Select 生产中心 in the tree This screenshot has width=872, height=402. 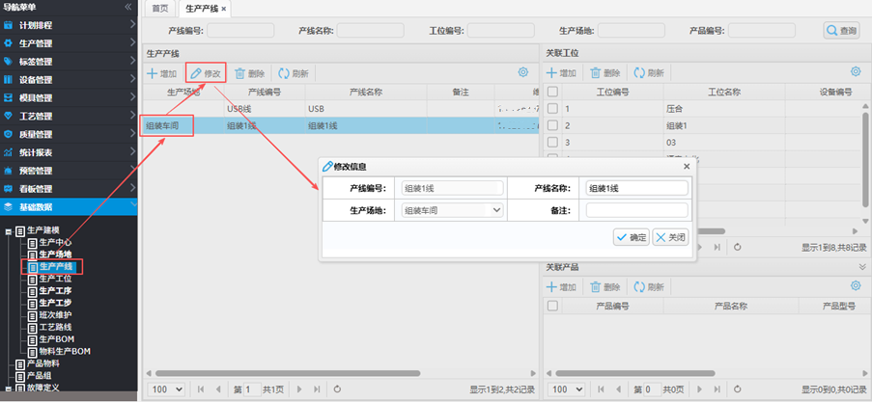55,243
